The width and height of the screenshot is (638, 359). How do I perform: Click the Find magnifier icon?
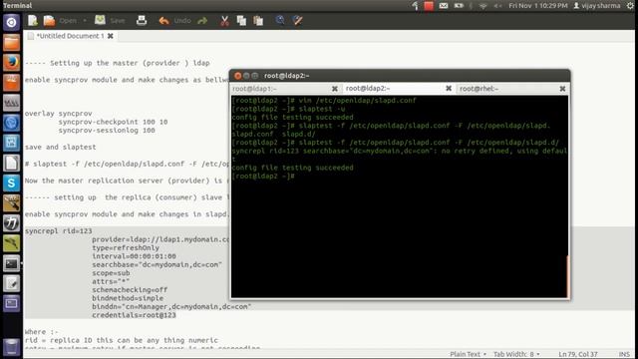[280, 20]
